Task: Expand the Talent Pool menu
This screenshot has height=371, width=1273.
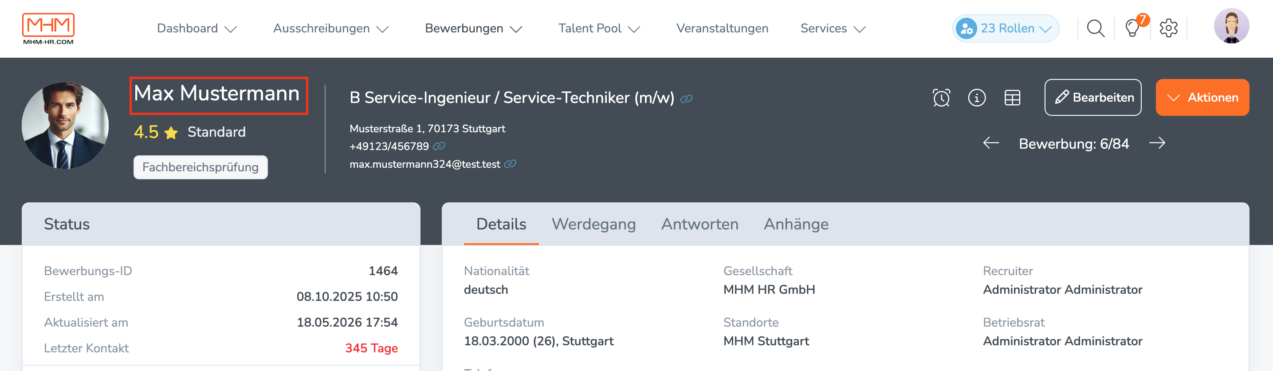Action: tap(599, 28)
